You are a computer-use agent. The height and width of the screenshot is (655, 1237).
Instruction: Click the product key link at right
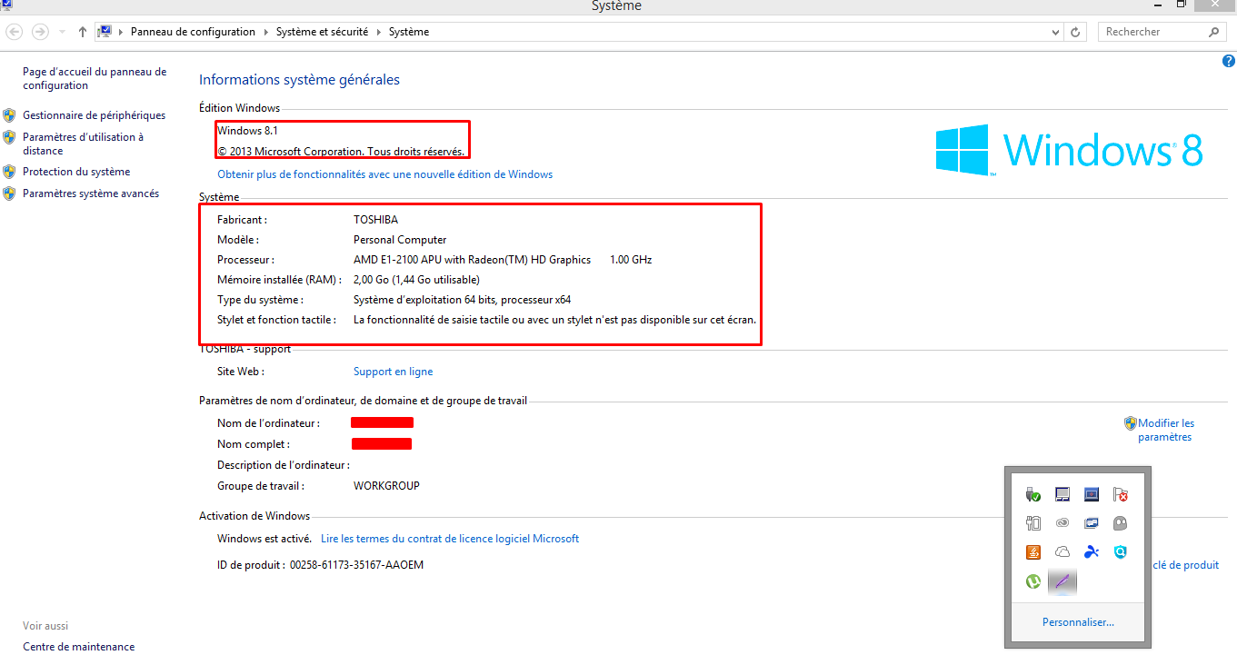click(1185, 565)
